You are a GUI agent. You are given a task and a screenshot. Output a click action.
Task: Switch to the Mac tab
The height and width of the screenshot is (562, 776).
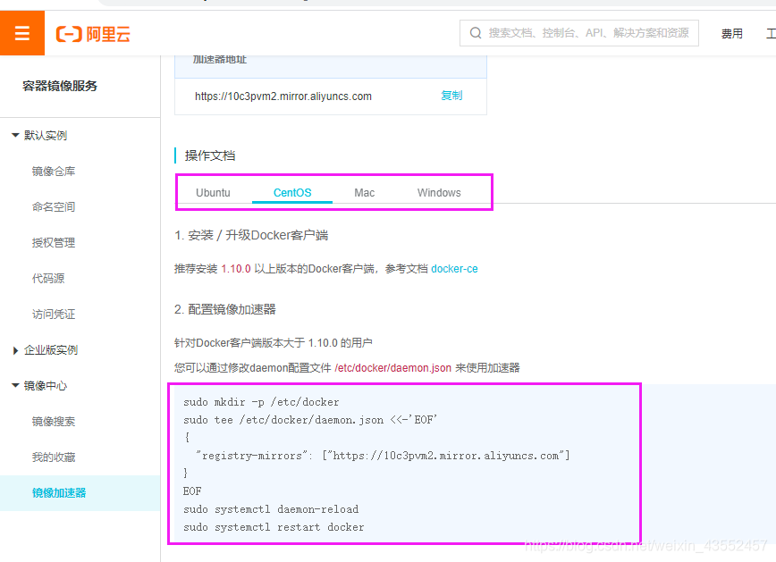364,192
